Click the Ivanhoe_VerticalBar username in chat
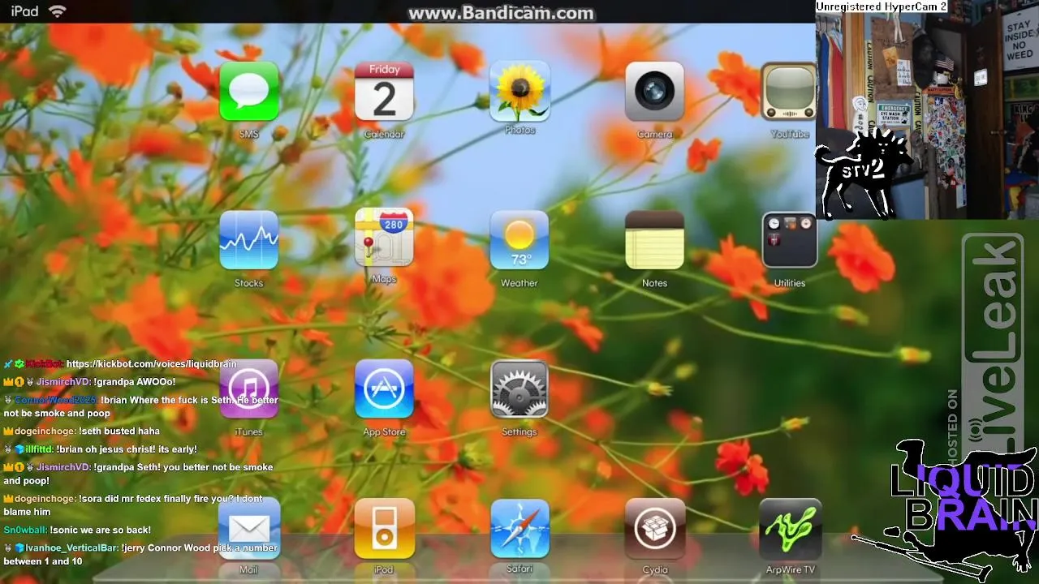1039x584 pixels. pyautogui.click(x=71, y=548)
